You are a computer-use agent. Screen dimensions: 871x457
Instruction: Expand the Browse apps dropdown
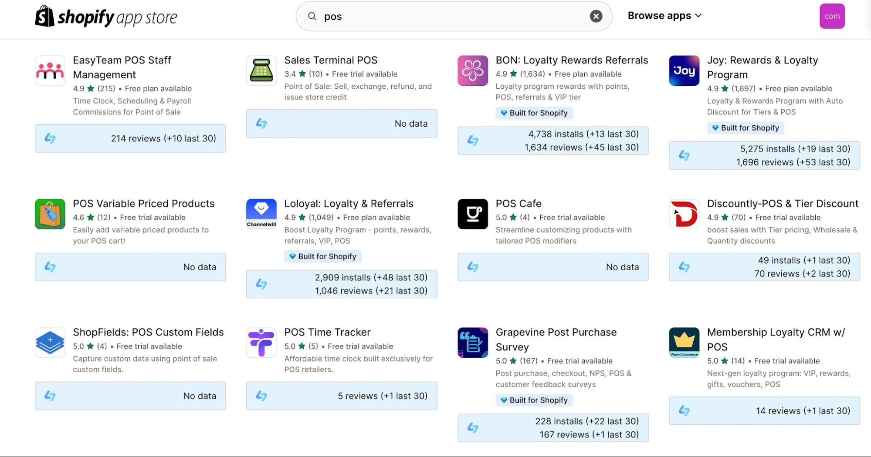(x=664, y=16)
